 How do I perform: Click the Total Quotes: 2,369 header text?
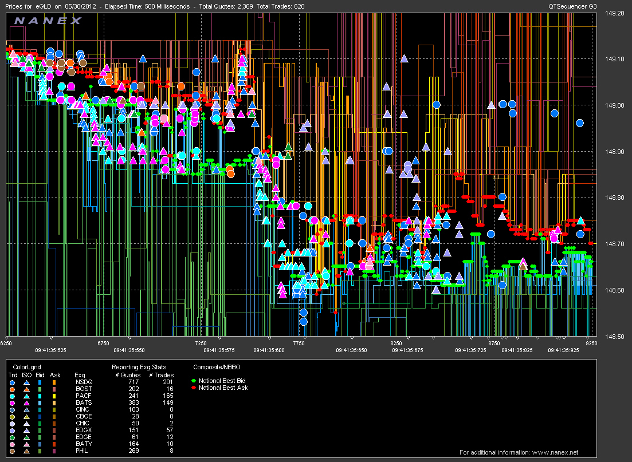point(226,6)
